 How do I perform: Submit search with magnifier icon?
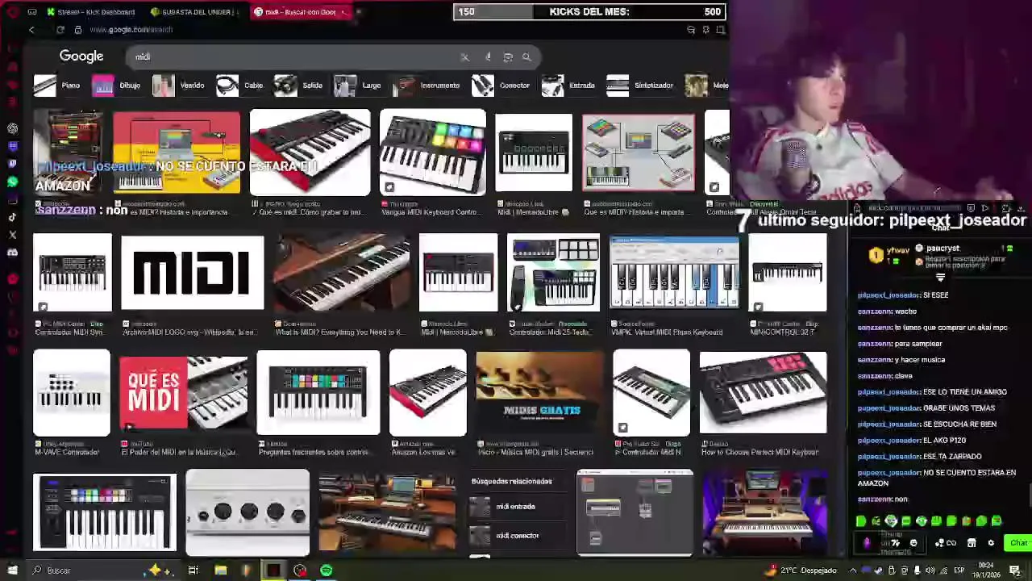[x=526, y=57]
